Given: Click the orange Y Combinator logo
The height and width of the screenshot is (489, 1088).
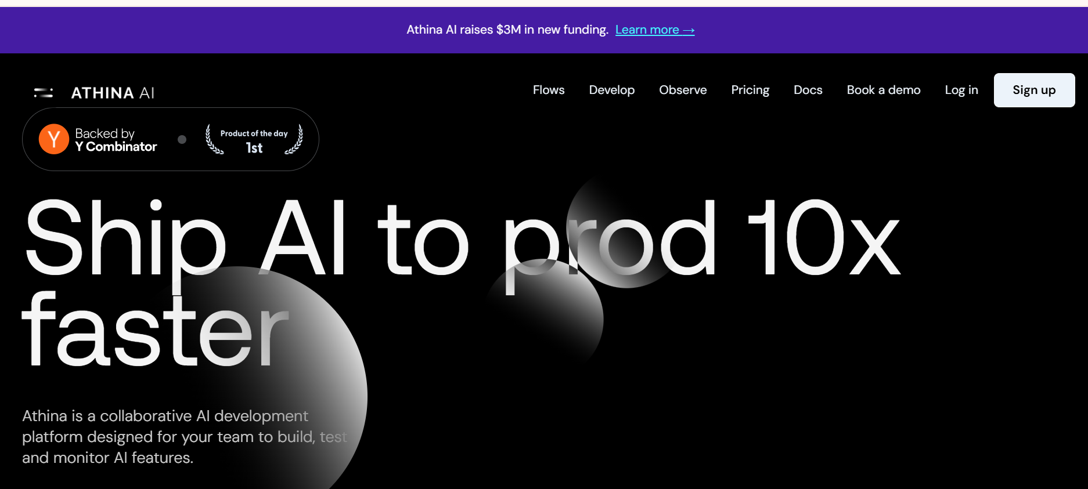Looking at the screenshot, I should tap(54, 139).
